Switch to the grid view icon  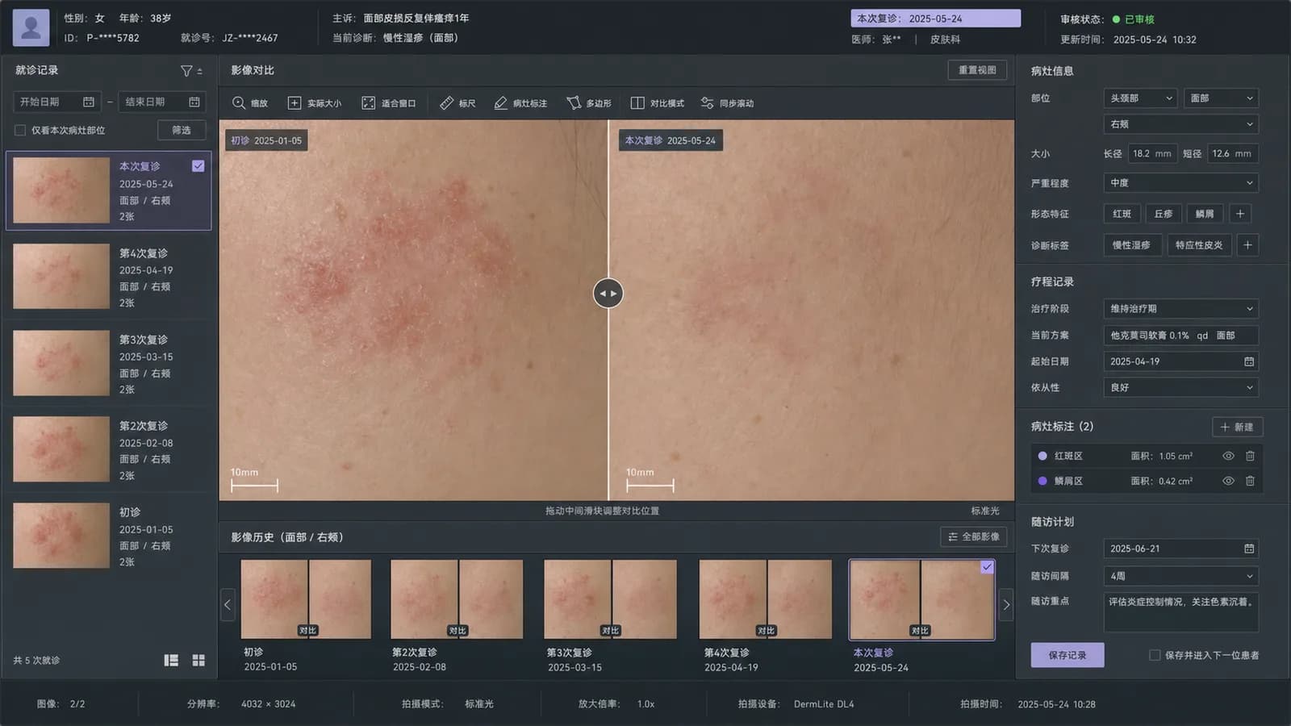198,660
